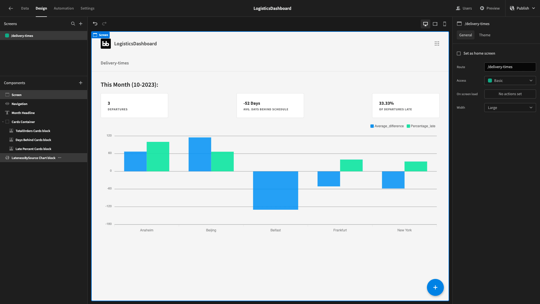
Task: Select the /delivery-times screen in list
Action: pos(44,36)
